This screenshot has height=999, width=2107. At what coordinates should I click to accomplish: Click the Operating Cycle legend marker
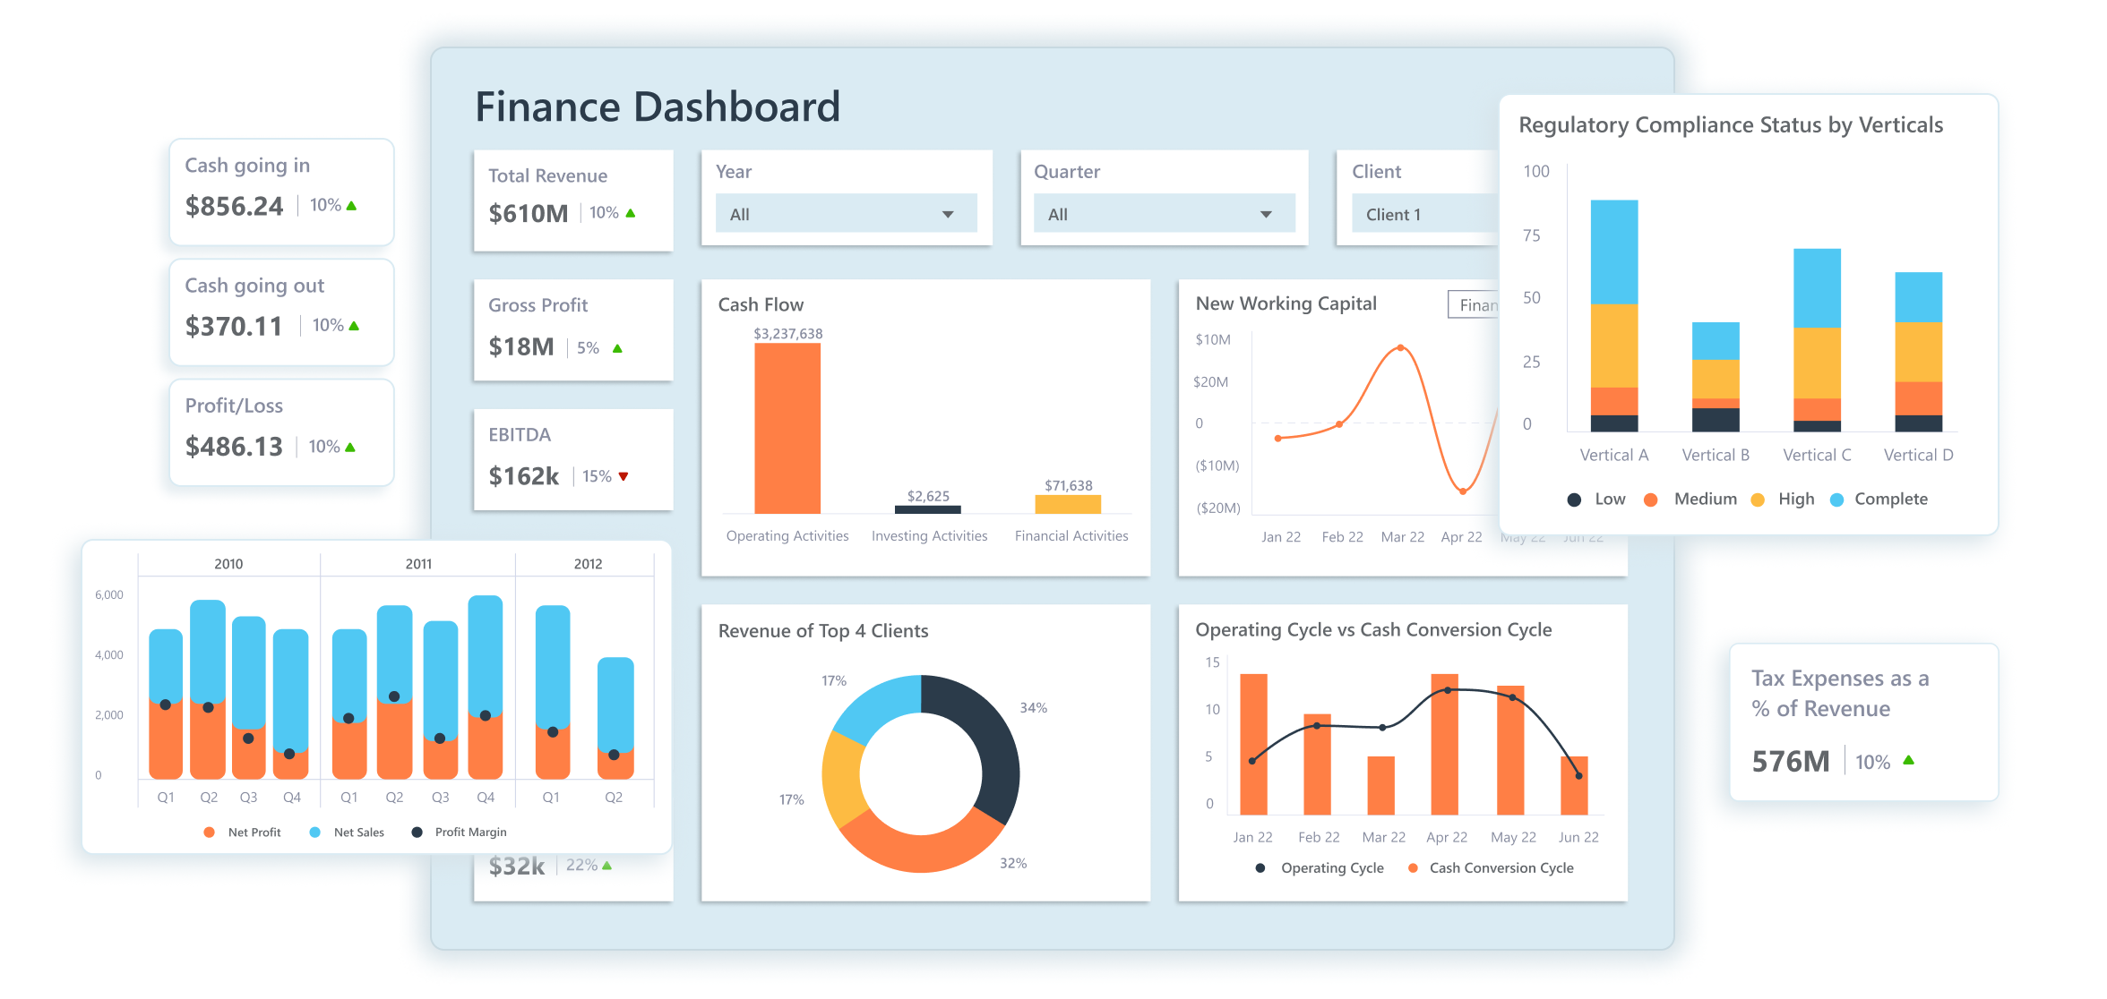click(x=1260, y=867)
